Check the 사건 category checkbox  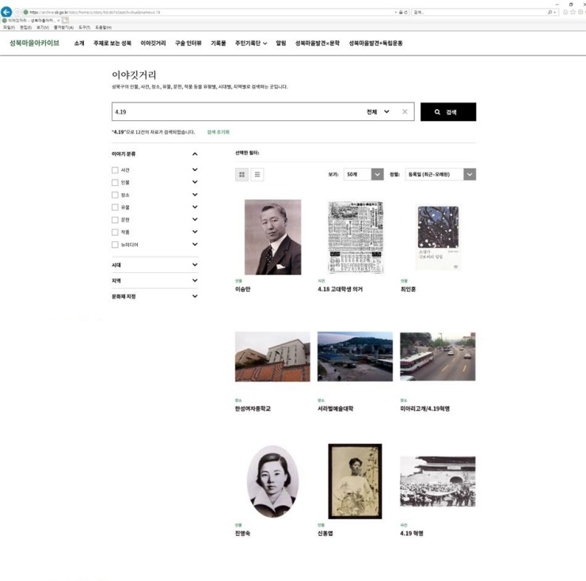[x=115, y=170]
